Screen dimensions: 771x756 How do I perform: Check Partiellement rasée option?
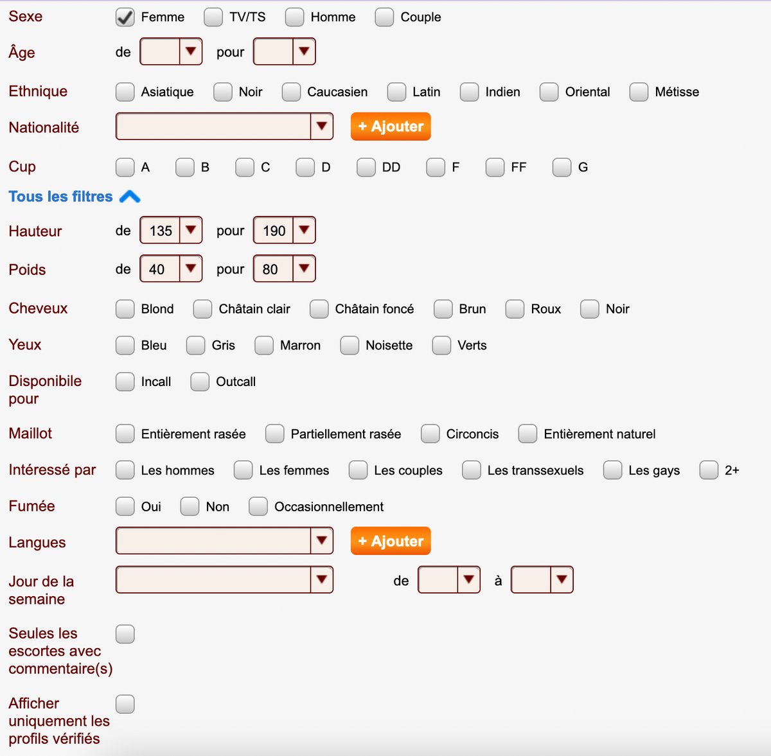pos(275,434)
